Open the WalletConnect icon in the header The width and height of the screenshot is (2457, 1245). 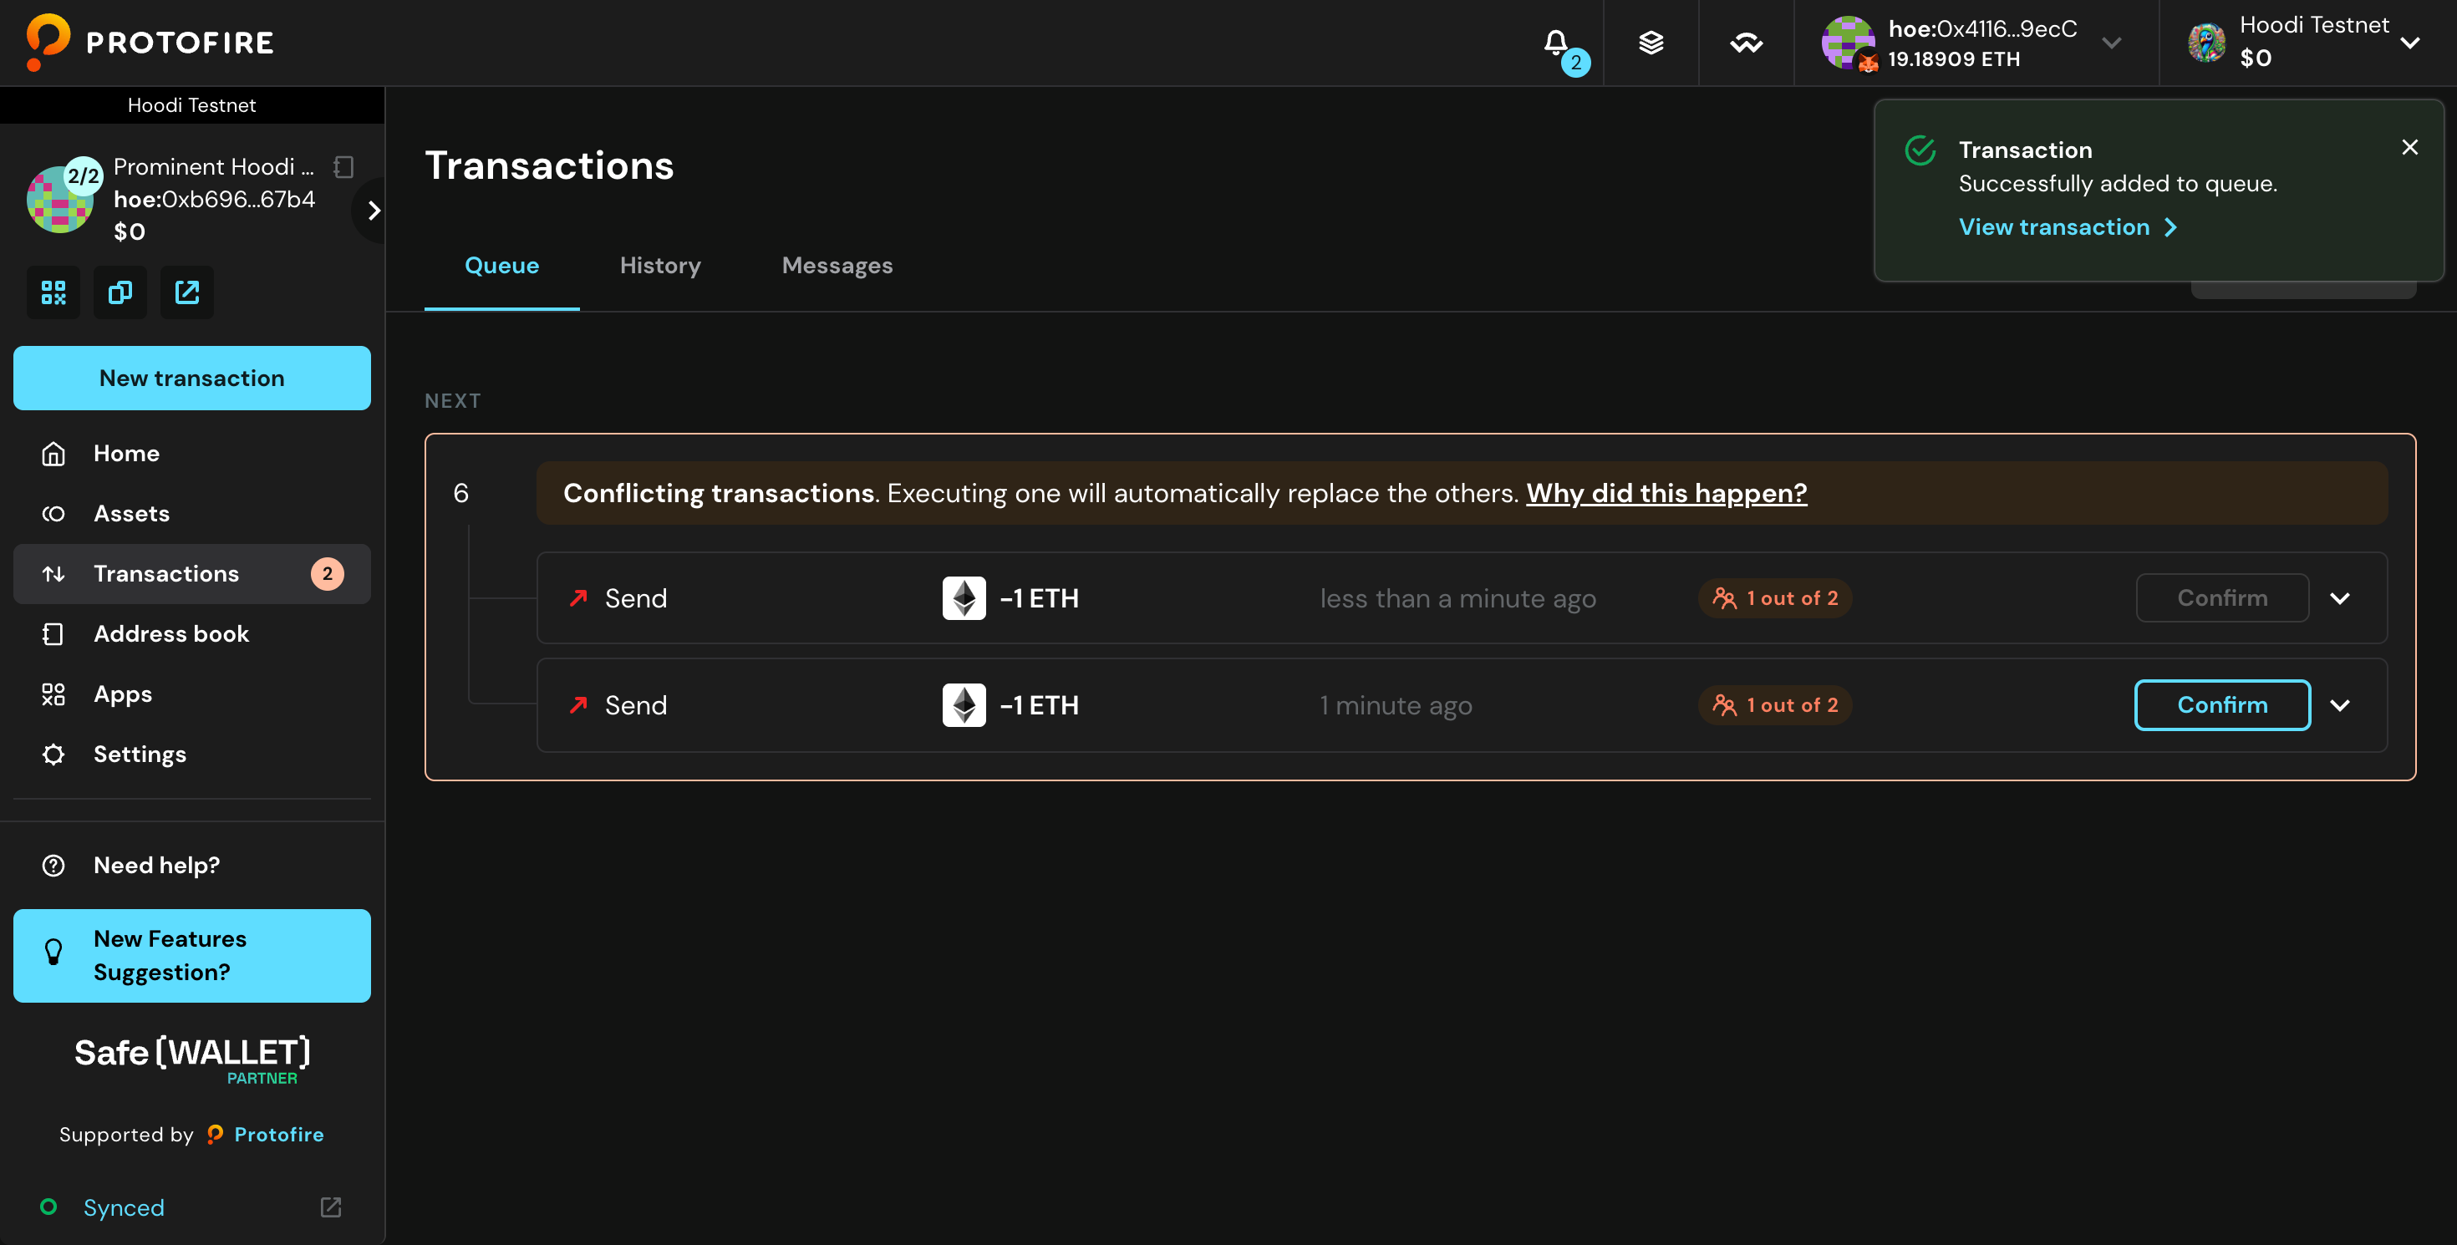(1747, 43)
